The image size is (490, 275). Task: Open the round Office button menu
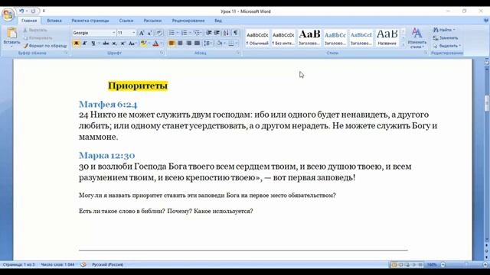(8, 15)
